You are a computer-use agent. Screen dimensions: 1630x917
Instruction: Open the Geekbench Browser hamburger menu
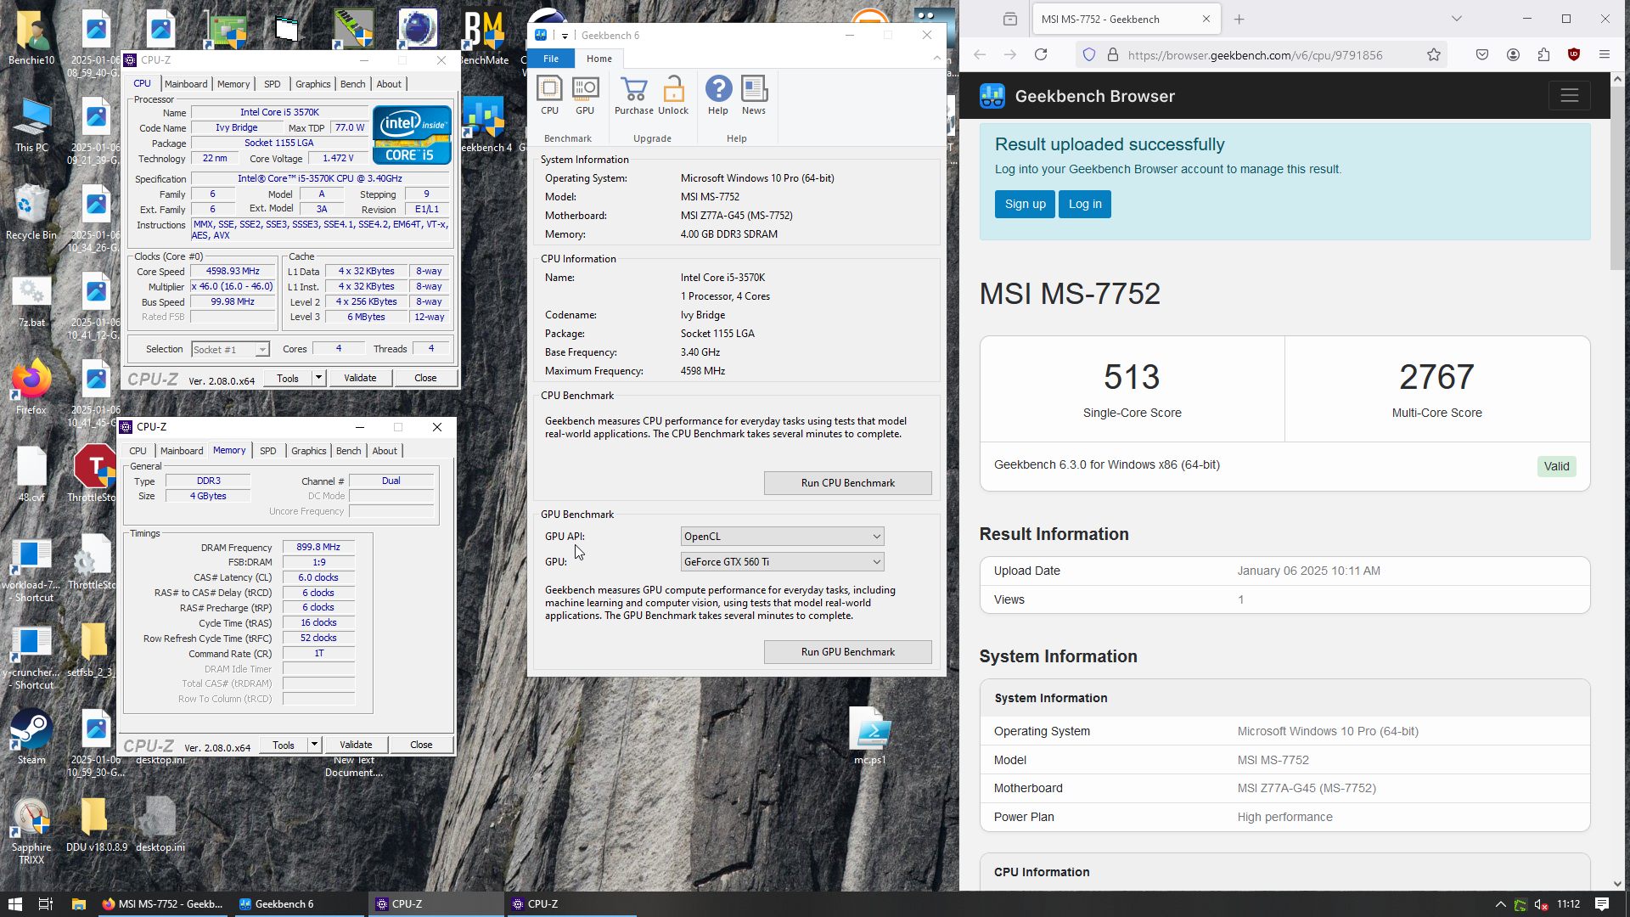coord(1569,96)
